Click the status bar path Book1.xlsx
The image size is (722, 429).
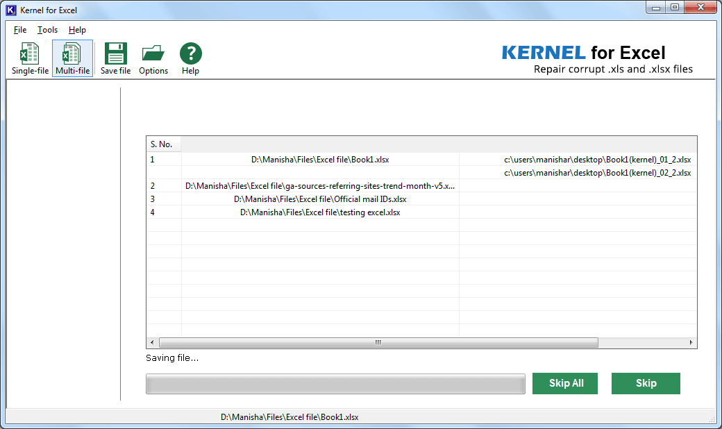[x=289, y=417]
